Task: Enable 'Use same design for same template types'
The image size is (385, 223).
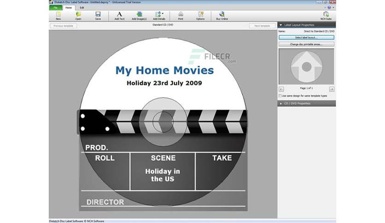Action: (x=280, y=96)
